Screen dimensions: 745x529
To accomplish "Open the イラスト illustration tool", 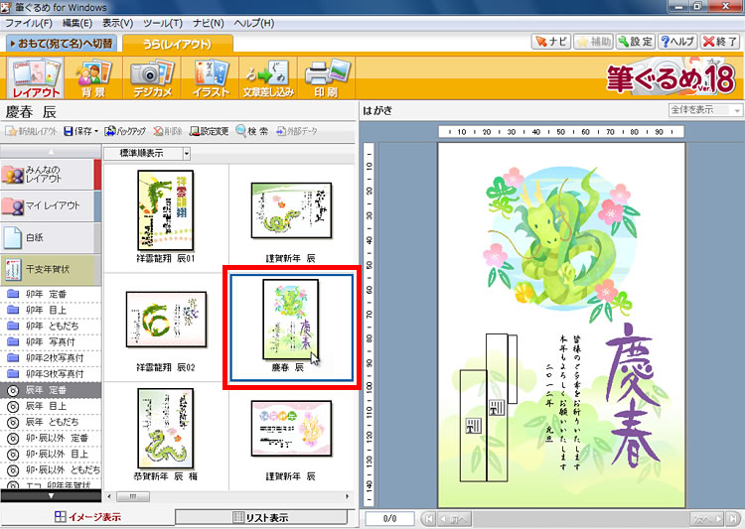I will (x=211, y=77).
